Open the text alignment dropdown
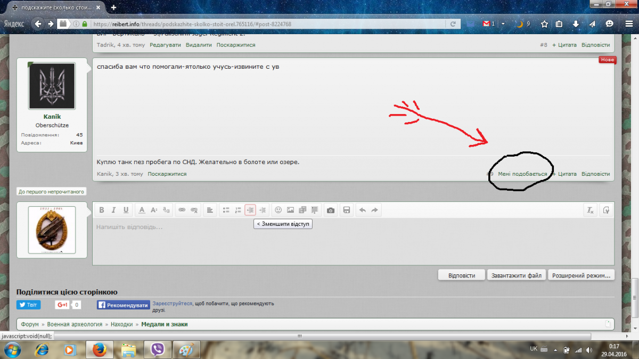Image resolution: width=639 pixels, height=359 pixels. click(x=210, y=210)
